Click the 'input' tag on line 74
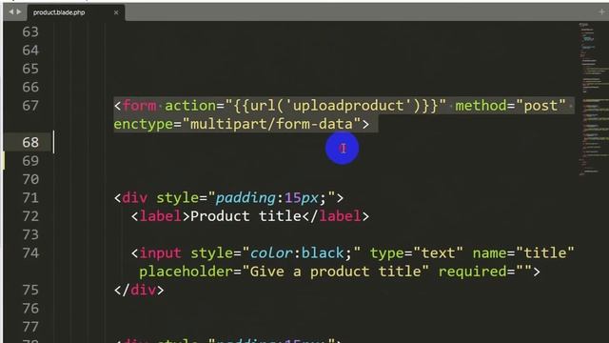609x343 pixels. click(x=160, y=253)
